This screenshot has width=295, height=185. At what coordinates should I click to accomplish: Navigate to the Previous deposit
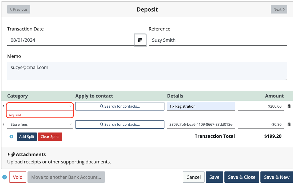18,9
